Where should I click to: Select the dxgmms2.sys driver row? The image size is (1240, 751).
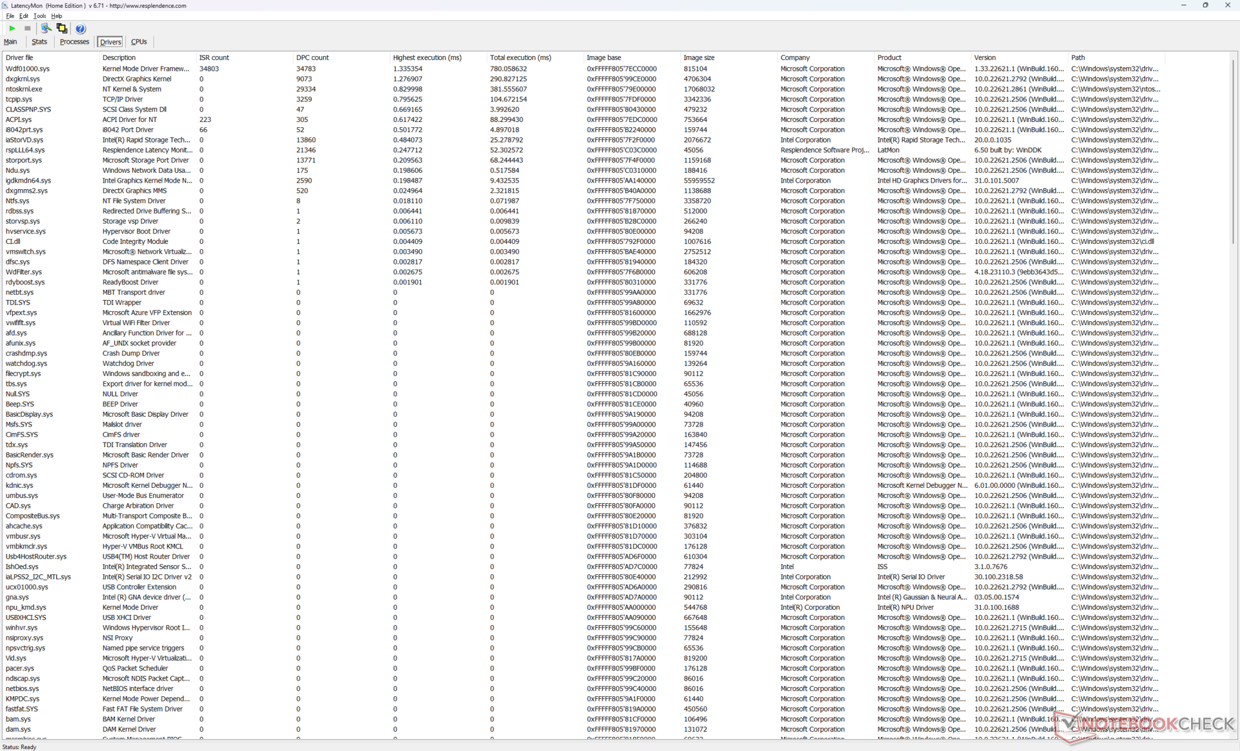[583, 190]
